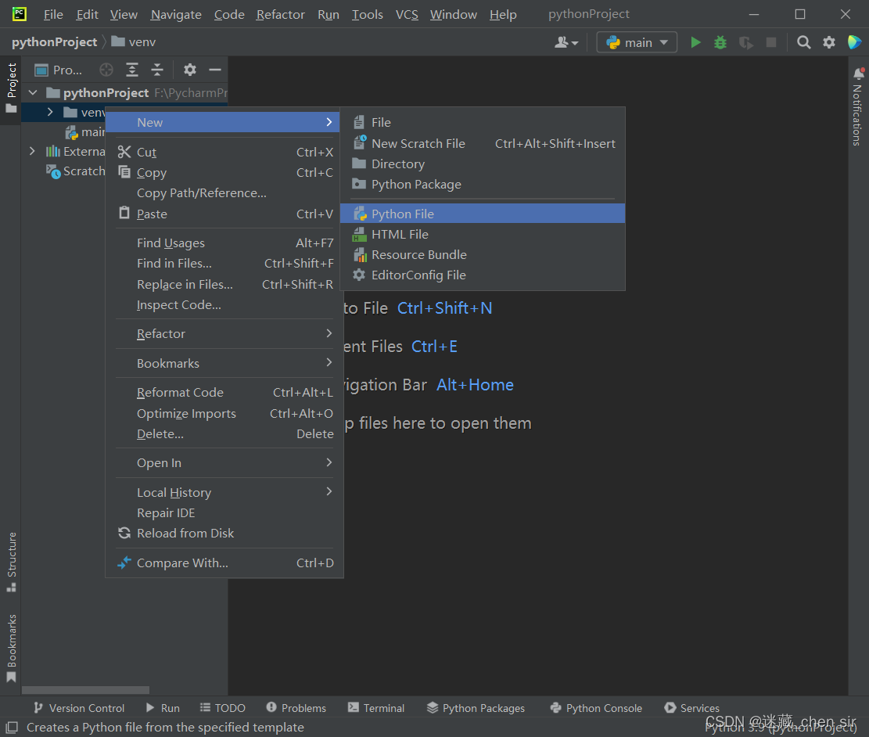Open the Terminal tool window
Viewport: 869px width, 737px height.
(x=376, y=707)
